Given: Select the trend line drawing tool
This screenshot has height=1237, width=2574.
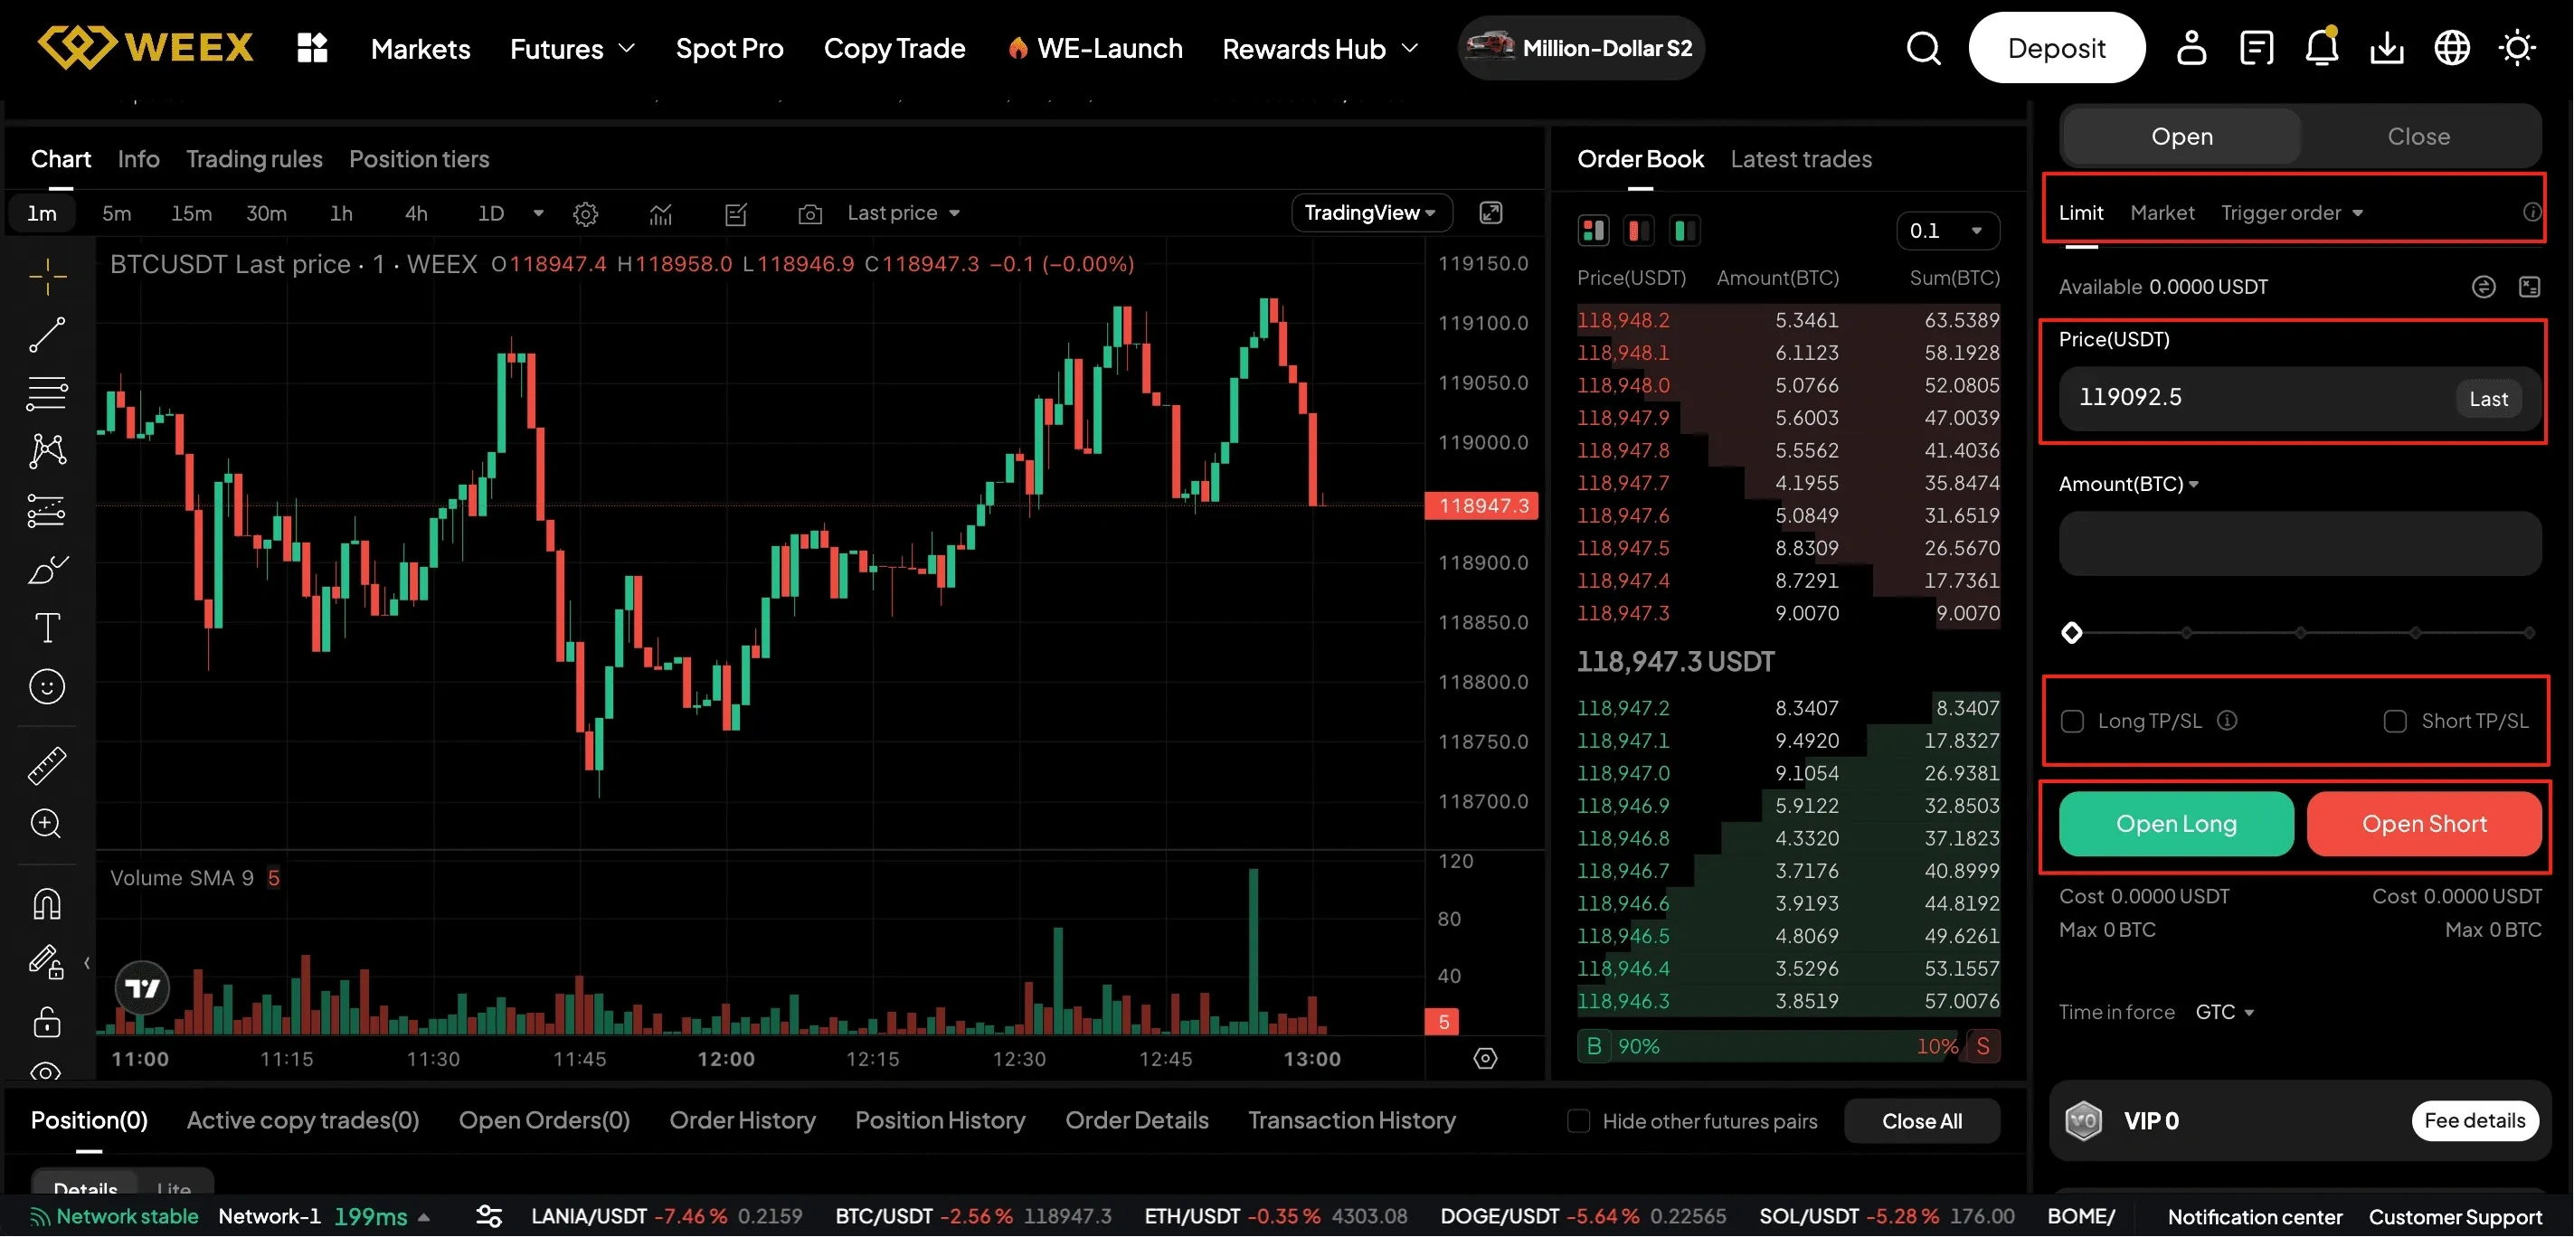Looking at the screenshot, I should pyautogui.click(x=46, y=334).
